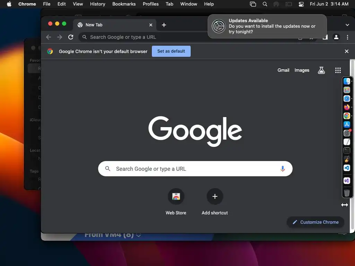This screenshot has height=266, width=355.
Task: Click the side panel toggle icon
Action: pyautogui.click(x=325, y=37)
